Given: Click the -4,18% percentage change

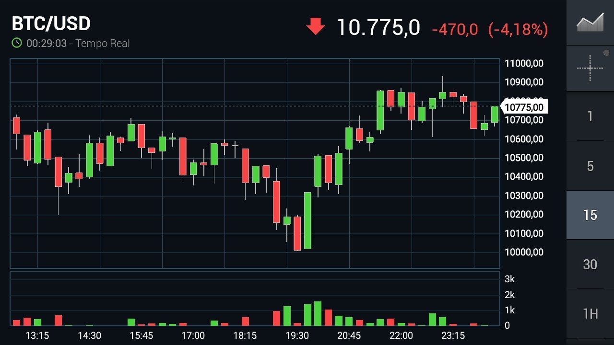Looking at the screenshot, I should (x=518, y=30).
